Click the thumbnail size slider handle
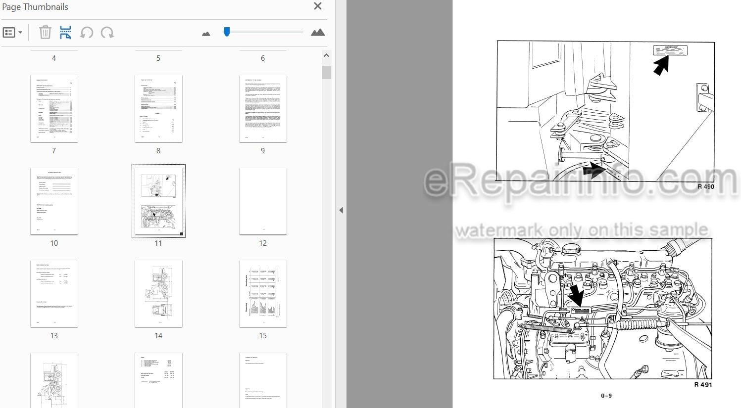741x408 pixels. pos(227,32)
